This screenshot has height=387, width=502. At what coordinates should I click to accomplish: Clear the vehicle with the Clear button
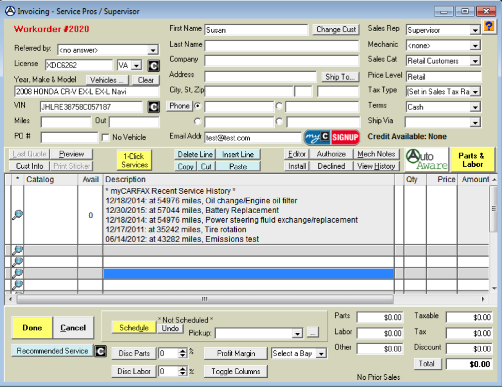coord(145,80)
